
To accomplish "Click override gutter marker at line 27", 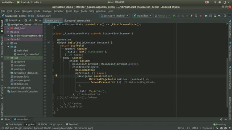I will pyautogui.click(x=49, y=43).
